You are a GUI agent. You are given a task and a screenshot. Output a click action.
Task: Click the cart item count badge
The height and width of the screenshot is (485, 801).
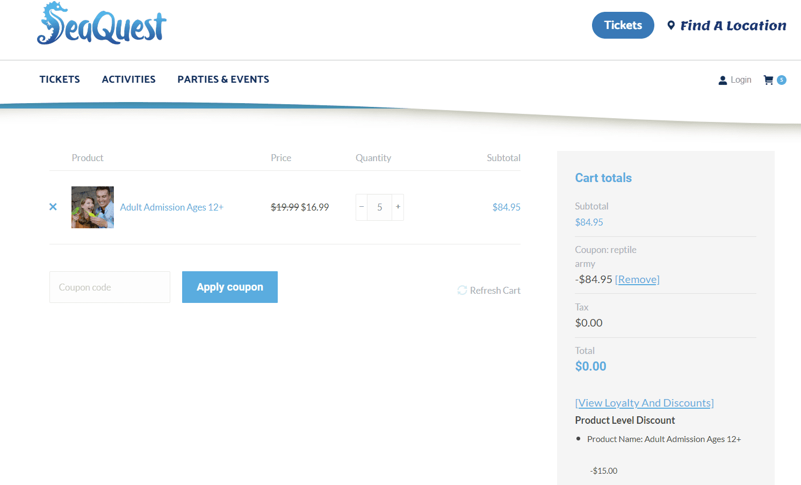[782, 80]
